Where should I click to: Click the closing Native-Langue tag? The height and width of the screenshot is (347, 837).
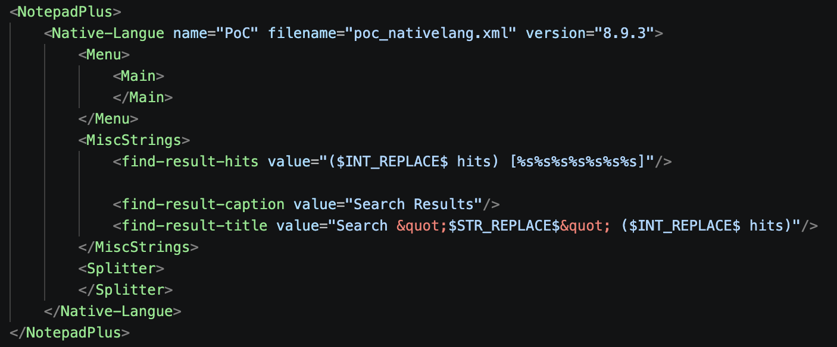coord(113,311)
